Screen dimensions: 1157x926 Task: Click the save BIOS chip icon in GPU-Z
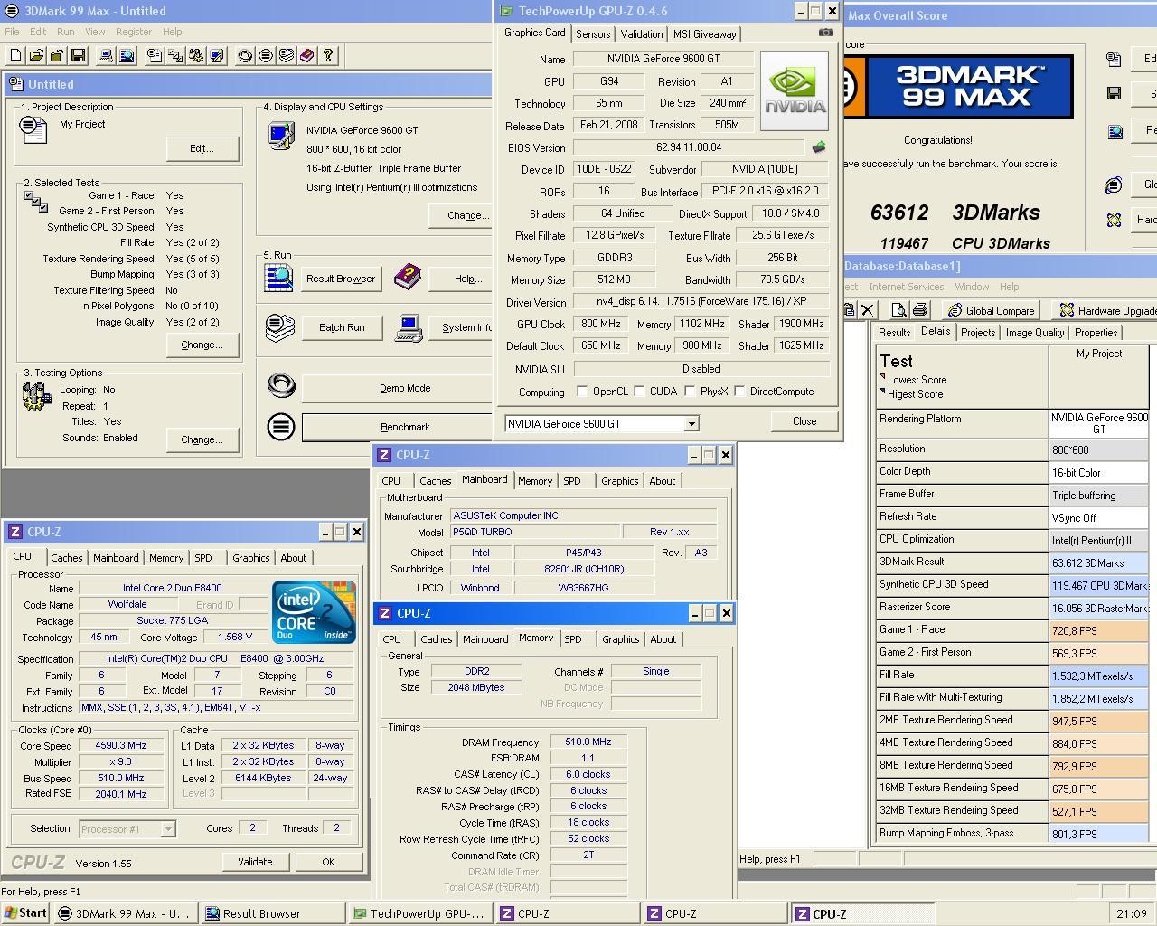819,146
